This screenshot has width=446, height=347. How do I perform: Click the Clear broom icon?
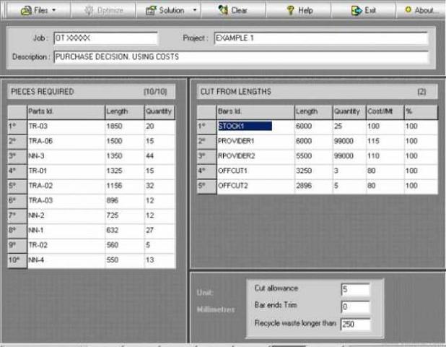(x=223, y=10)
